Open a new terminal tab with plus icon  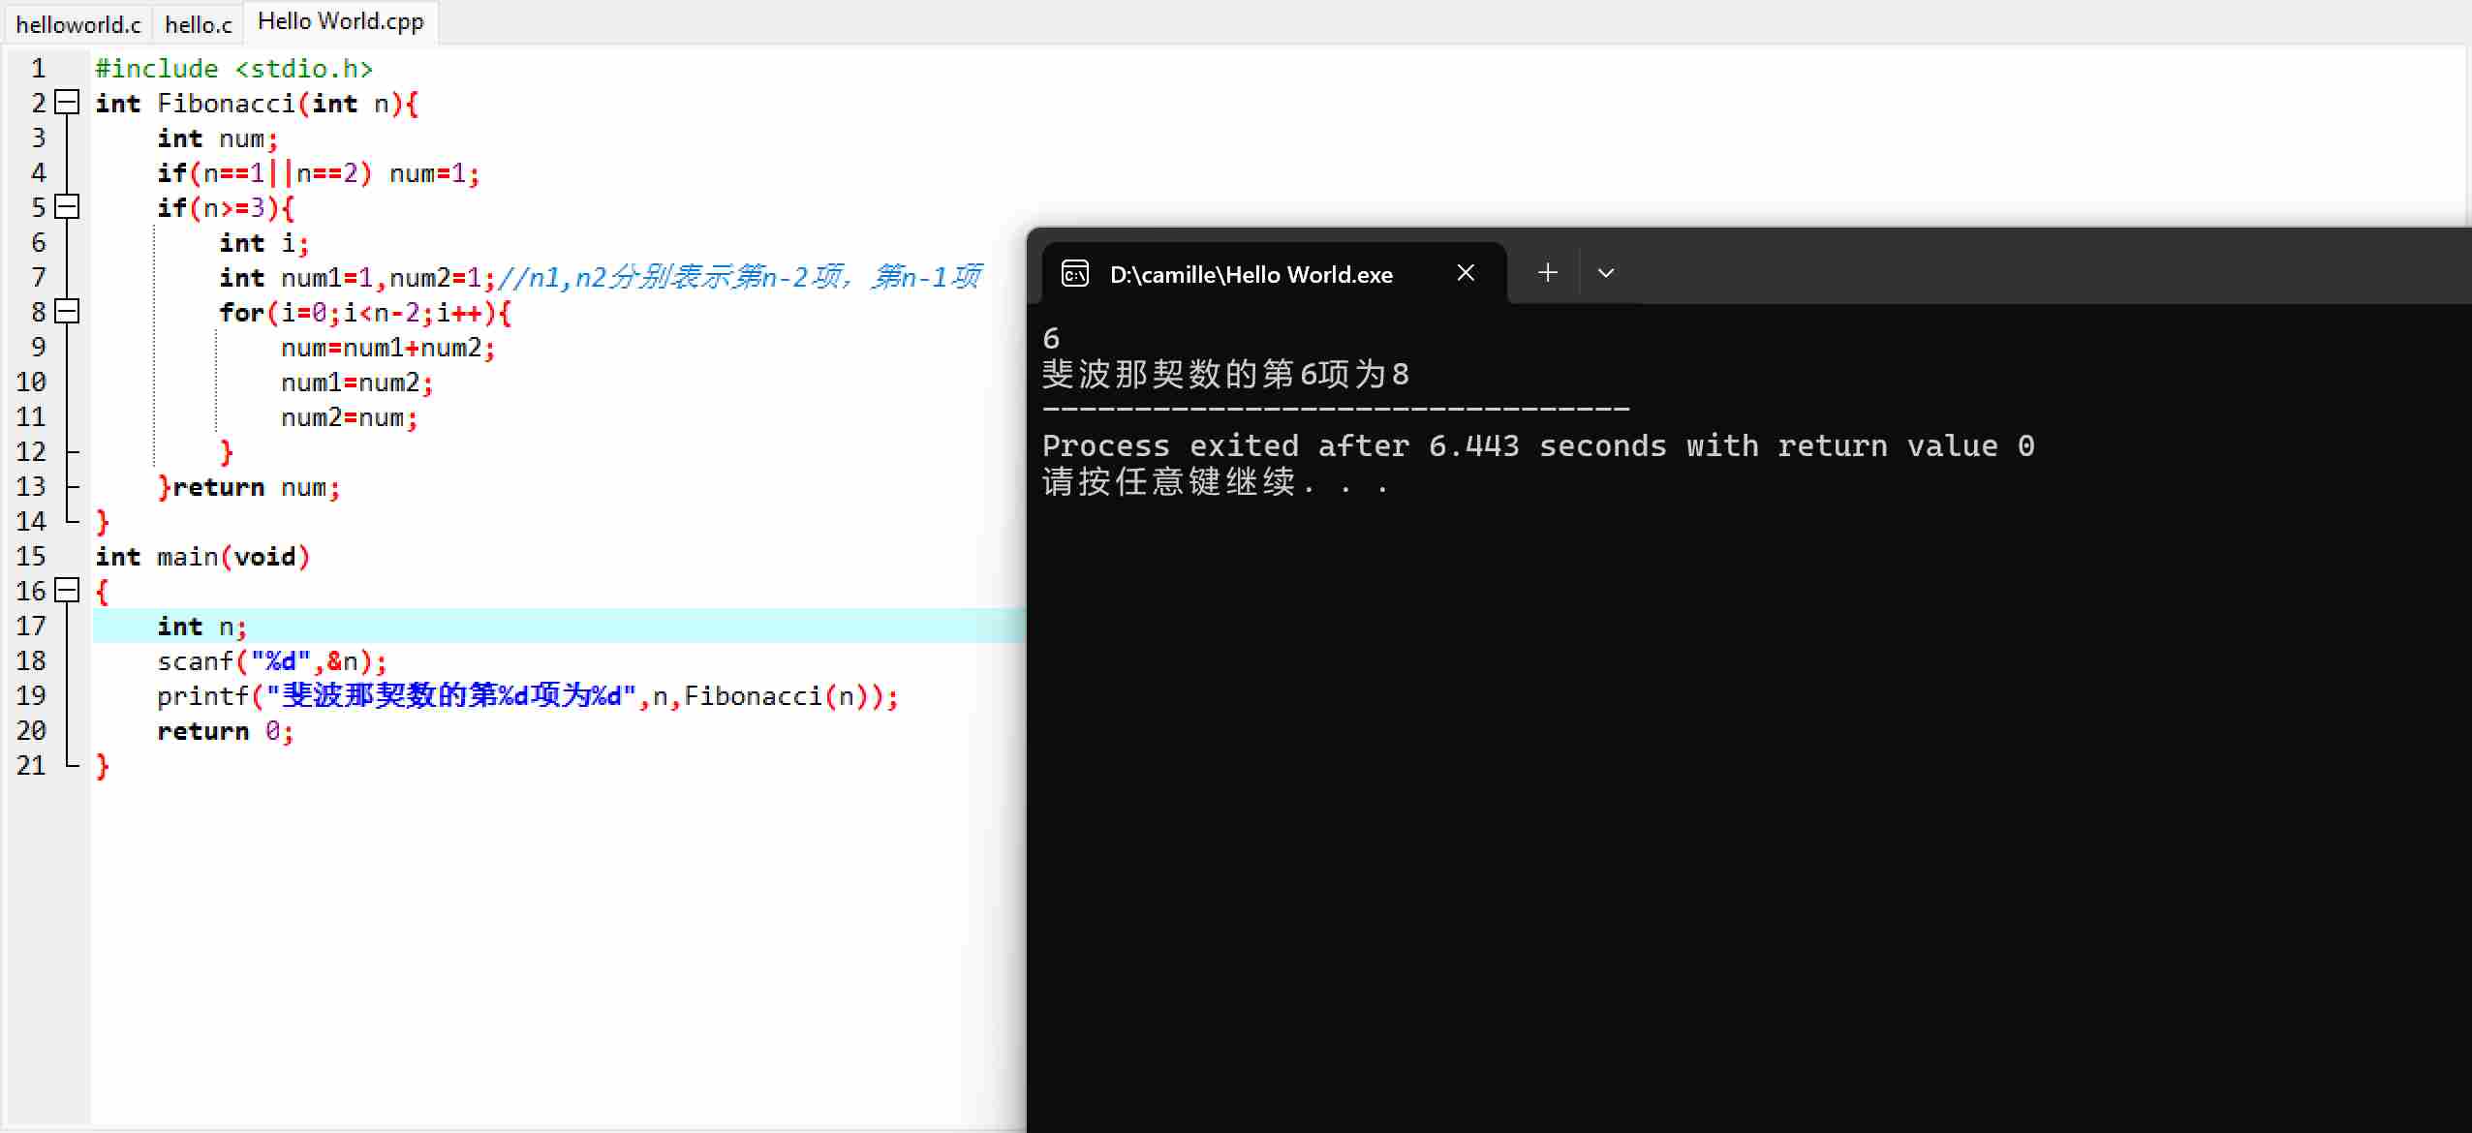pos(1547,273)
